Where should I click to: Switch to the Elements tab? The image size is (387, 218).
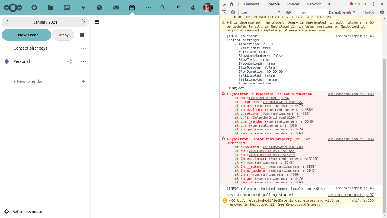252,4
